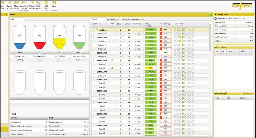Select the Slakt 15 row
The image size is (256, 138).
(150, 64)
